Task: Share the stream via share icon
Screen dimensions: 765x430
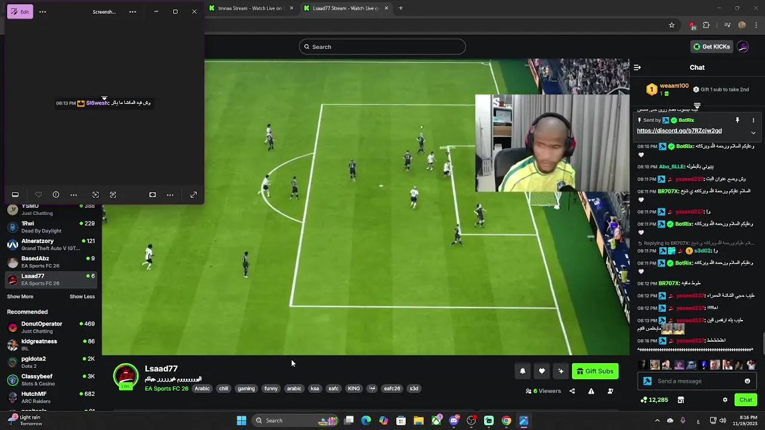Action: 572,391
